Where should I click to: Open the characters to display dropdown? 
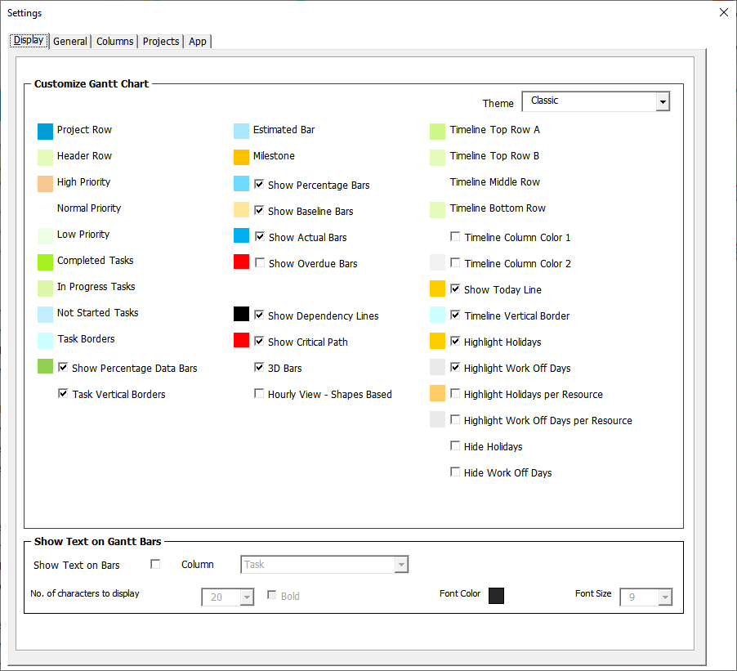(x=248, y=597)
